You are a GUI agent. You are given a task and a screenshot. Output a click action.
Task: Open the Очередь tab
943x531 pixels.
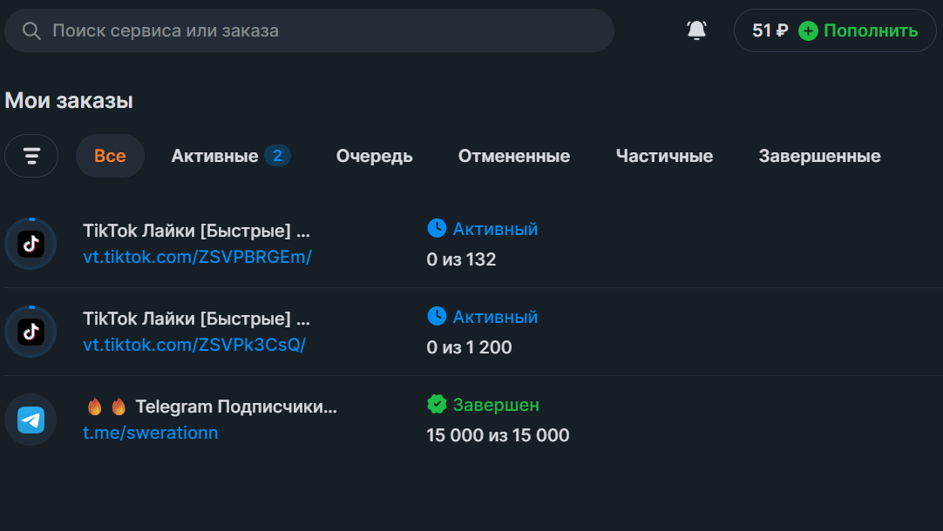374,156
